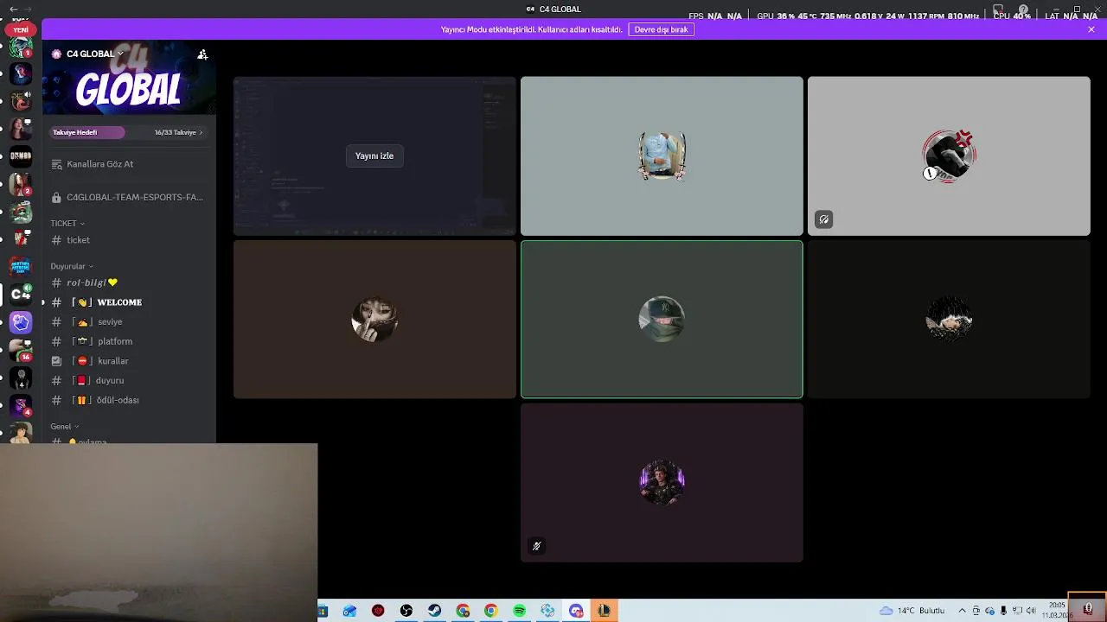Open the ödül-odası channel
This screenshot has height=622, width=1107.
point(130,400)
